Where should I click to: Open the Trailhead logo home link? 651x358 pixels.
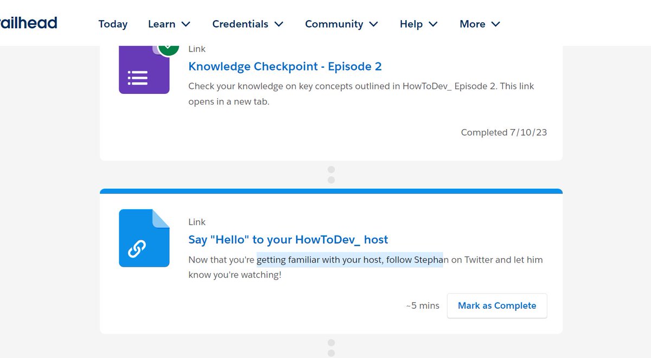[x=28, y=23]
